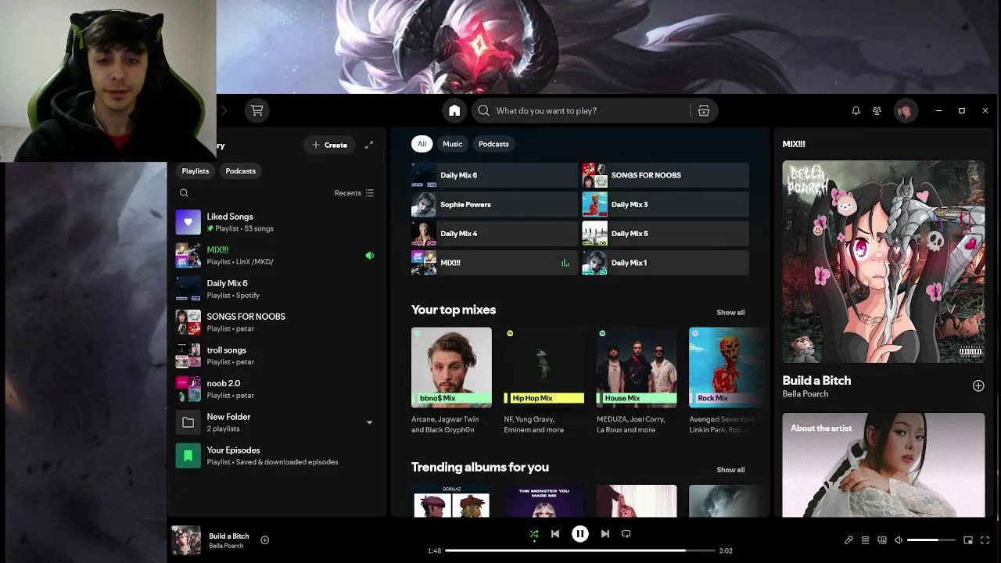The width and height of the screenshot is (1001, 563).
Task: Click Build a Bitch cover art in right panel
Action: tap(884, 262)
